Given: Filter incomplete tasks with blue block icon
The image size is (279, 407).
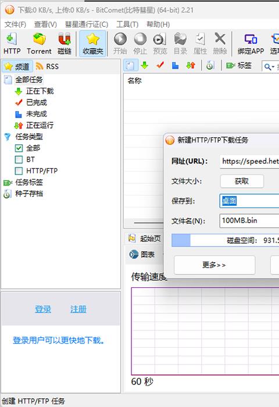Looking at the screenshot, I should [176, 65].
